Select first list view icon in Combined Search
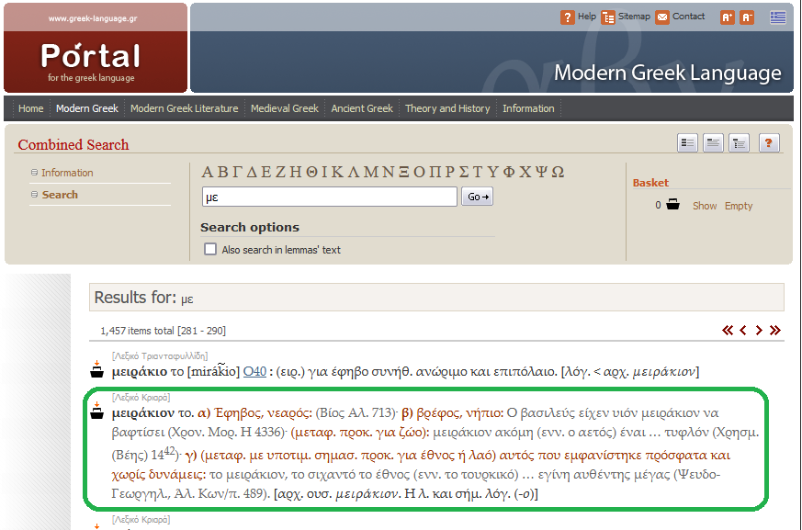Screen dimensions: 802x530 click(687, 143)
